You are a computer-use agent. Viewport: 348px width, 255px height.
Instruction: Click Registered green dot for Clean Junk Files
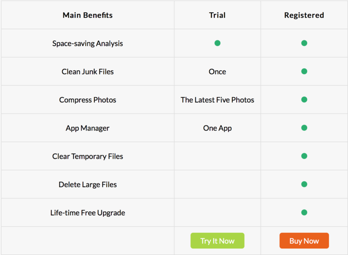[x=304, y=71]
